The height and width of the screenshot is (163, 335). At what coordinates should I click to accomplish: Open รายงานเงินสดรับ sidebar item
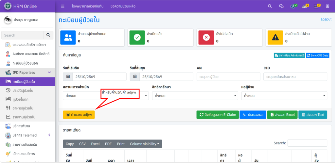pos(27,145)
